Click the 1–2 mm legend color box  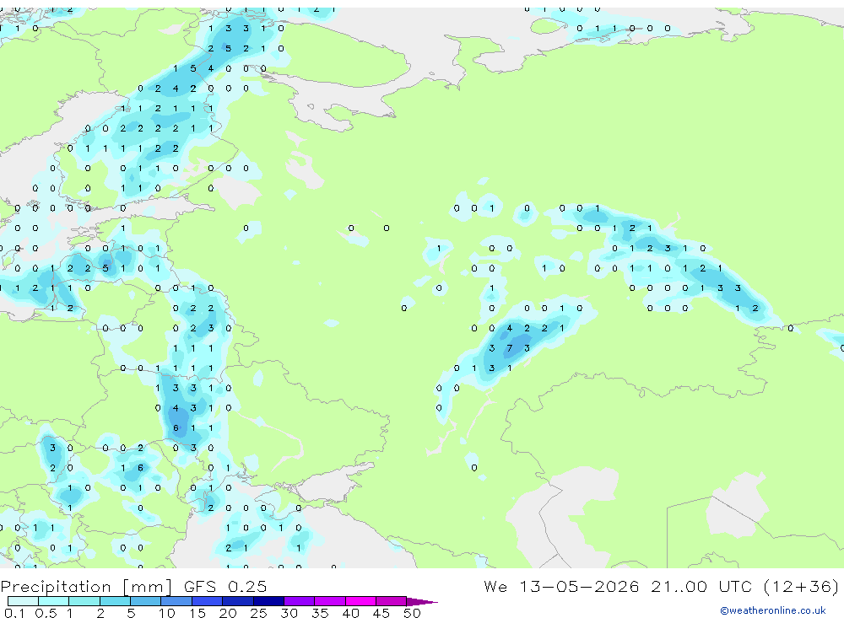[84, 601]
